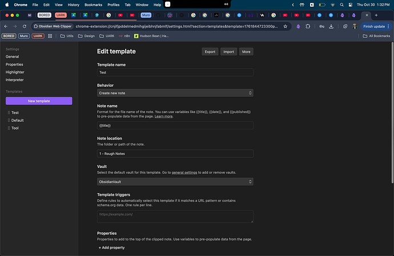
Task: Click the Note name field containing {{title}}
Action: 175,126
